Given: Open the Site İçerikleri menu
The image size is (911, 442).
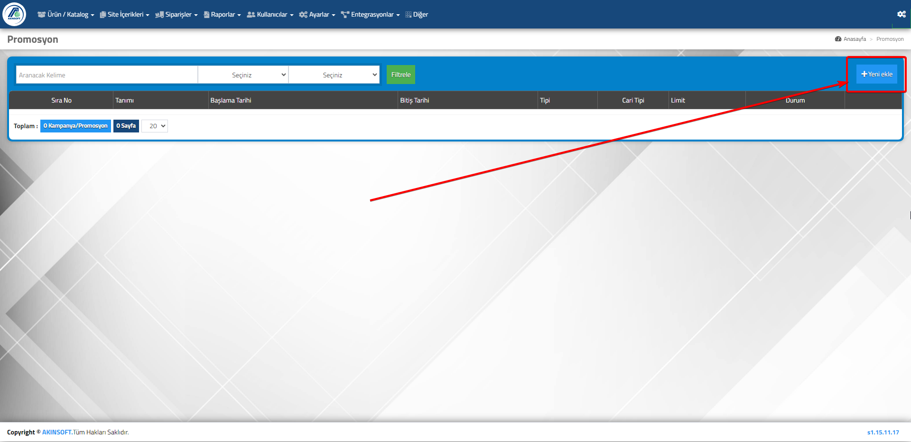Looking at the screenshot, I should point(125,15).
